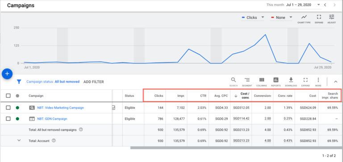Click the horizontal table scrollbar
Screen dimensions: 343x162
pyautogui.click(x=237, y=148)
